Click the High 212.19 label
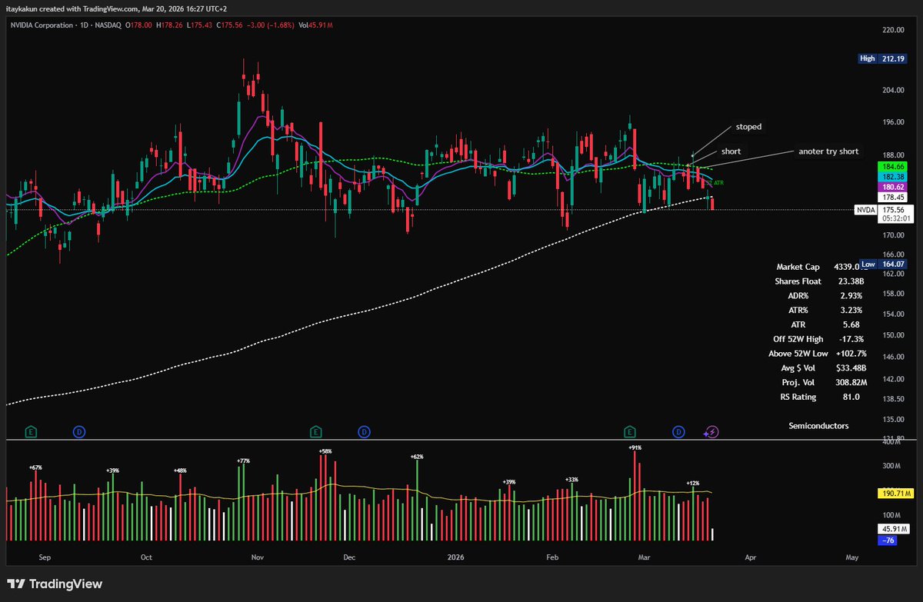 click(882, 58)
